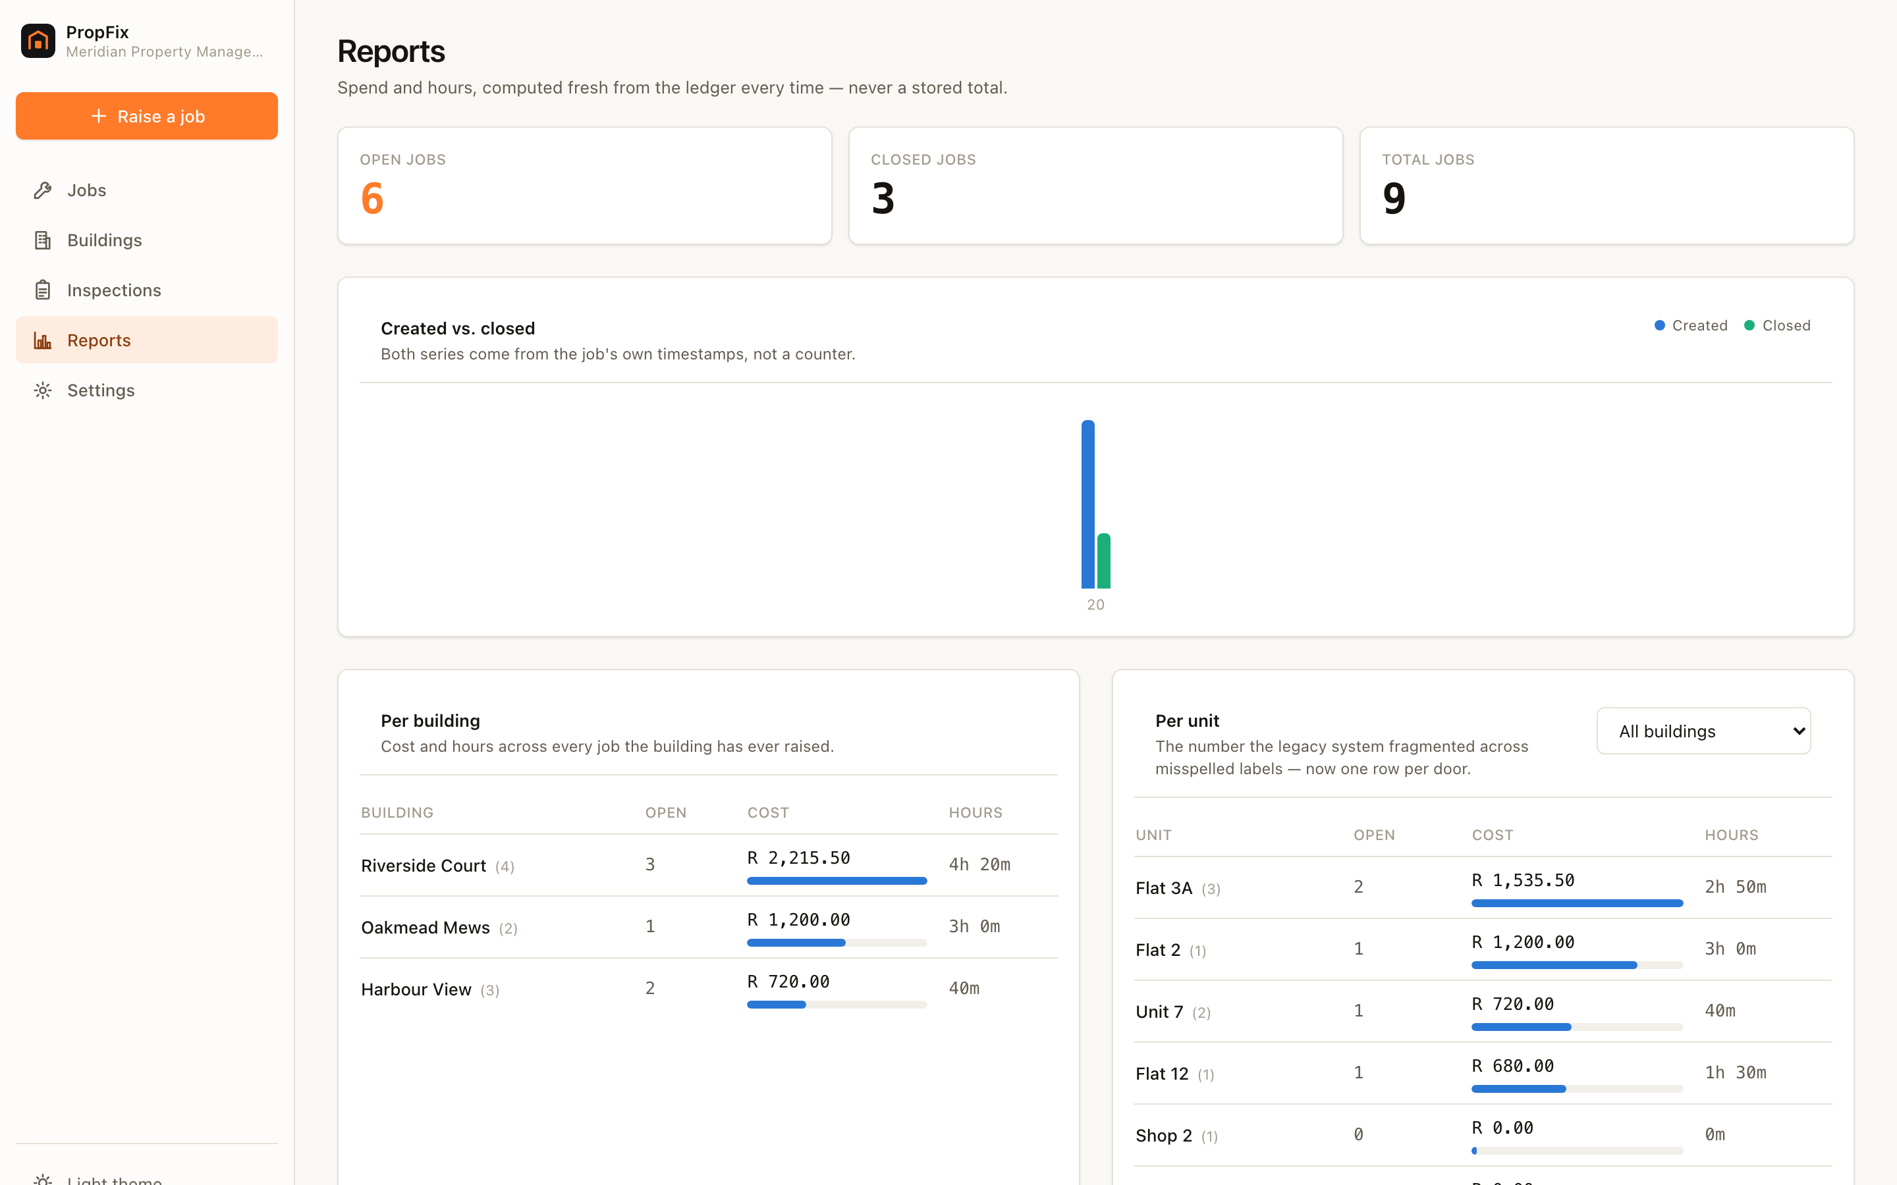The width and height of the screenshot is (1897, 1185).
Task: Click the building icon beside Buildings
Action: click(x=43, y=240)
